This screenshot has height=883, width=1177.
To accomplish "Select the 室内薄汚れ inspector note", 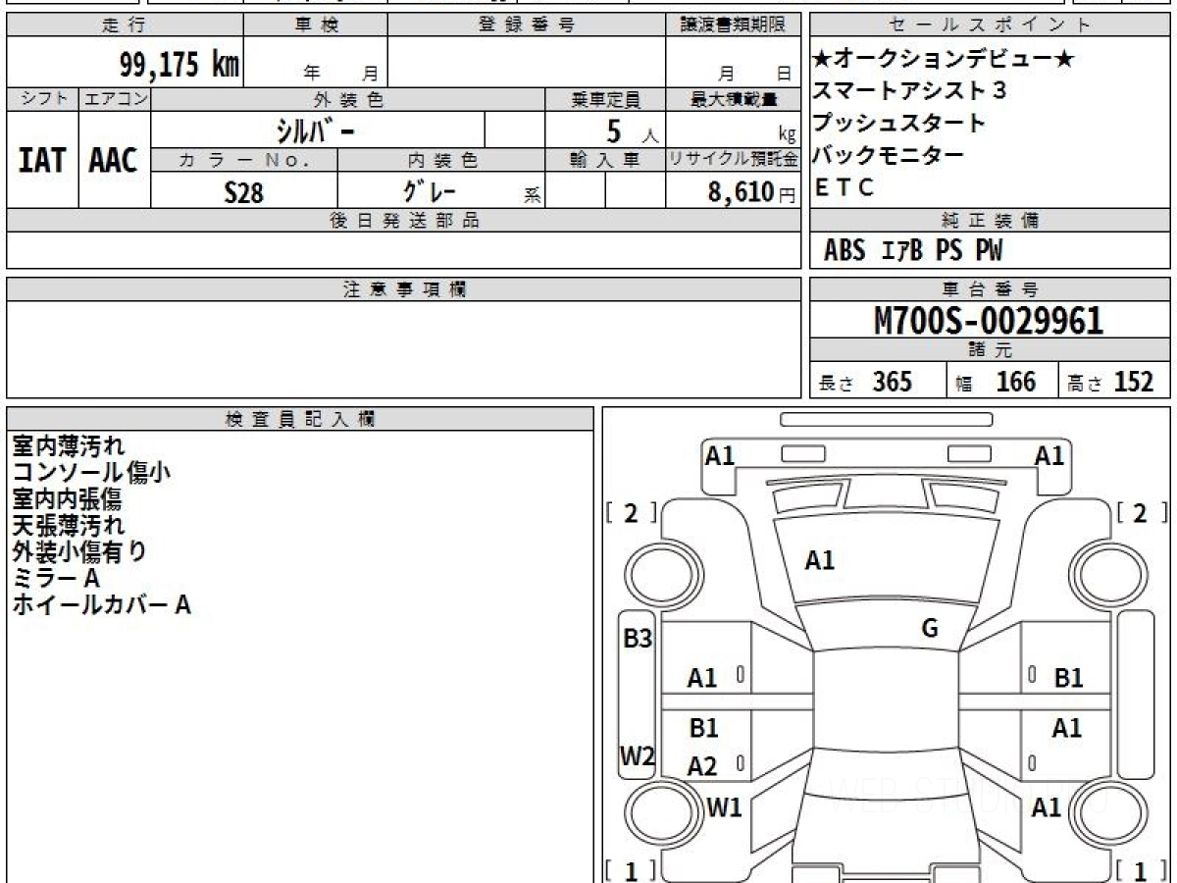I will [69, 446].
